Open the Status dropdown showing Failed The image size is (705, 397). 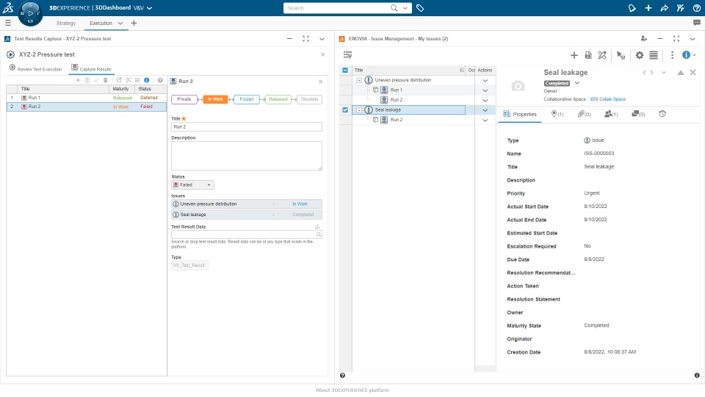pyautogui.click(x=192, y=185)
